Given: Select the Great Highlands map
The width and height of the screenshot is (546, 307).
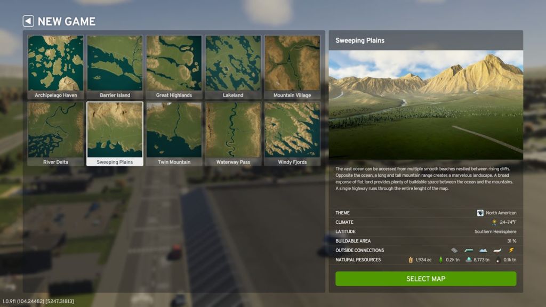Looking at the screenshot, I should tap(174, 64).
